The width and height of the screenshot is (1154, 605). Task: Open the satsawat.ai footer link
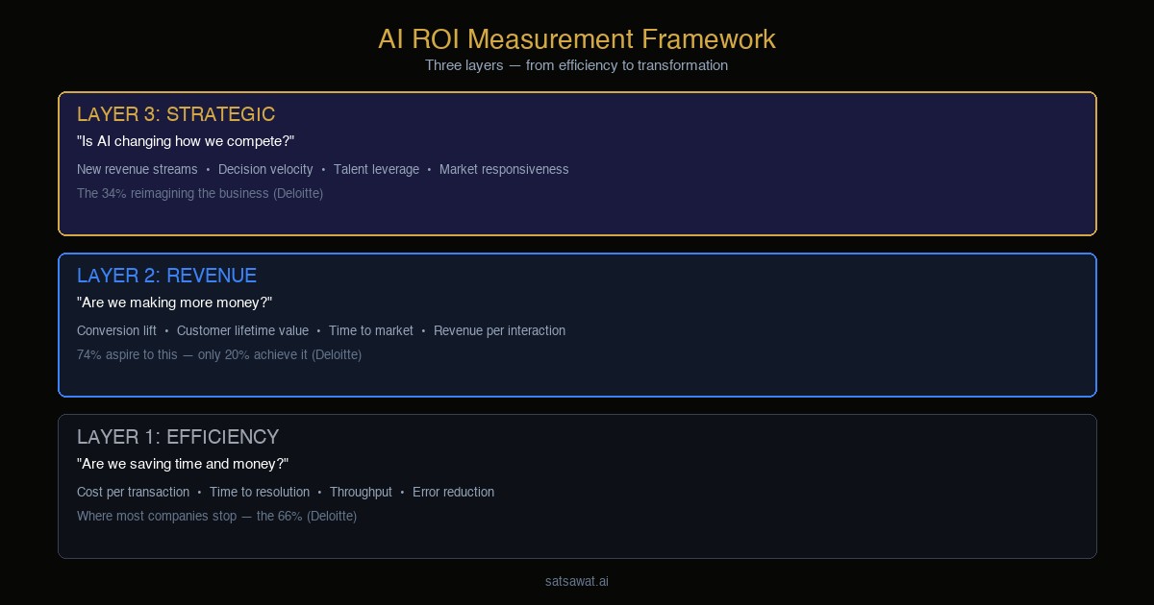coord(577,581)
